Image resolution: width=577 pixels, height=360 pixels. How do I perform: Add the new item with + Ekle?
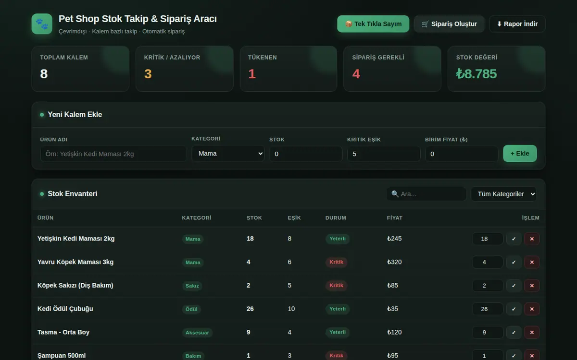click(520, 154)
